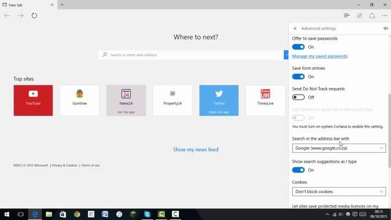
Task: Open Terms of use footer link
Action: [x=90, y=166]
